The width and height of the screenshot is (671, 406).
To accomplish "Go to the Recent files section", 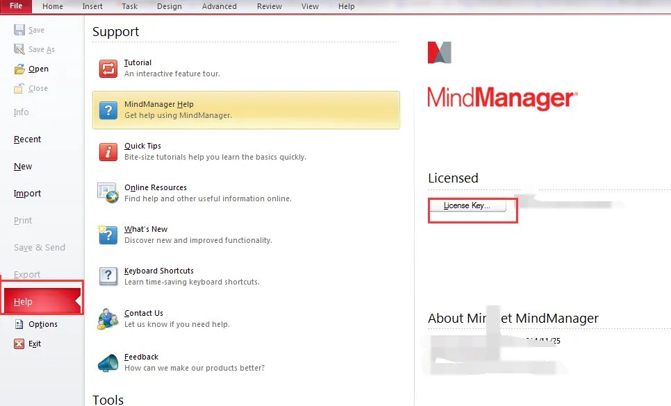I will point(27,139).
